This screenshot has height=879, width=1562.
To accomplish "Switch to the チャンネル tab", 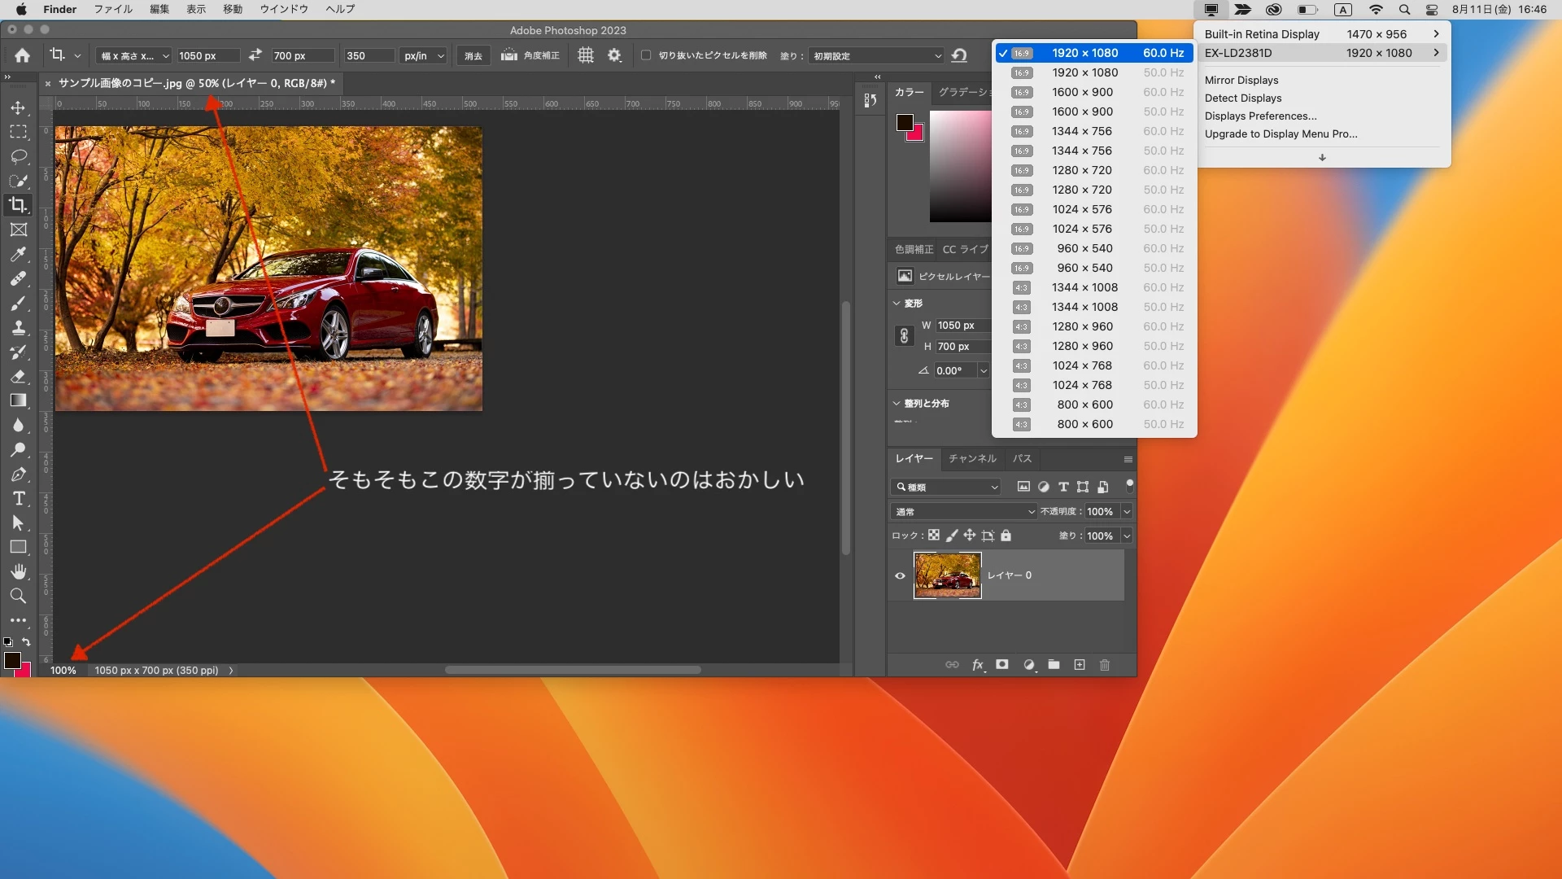I will point(972,458).
